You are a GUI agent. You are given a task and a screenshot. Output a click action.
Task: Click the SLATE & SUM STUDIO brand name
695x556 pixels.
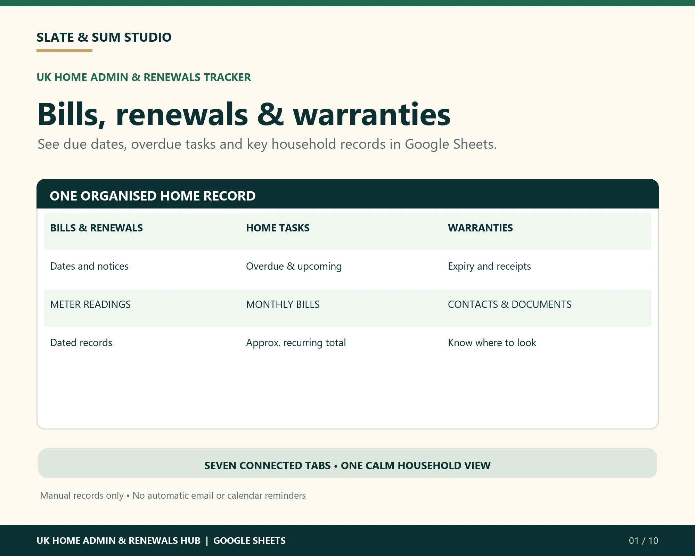click(x=104, y=37)
